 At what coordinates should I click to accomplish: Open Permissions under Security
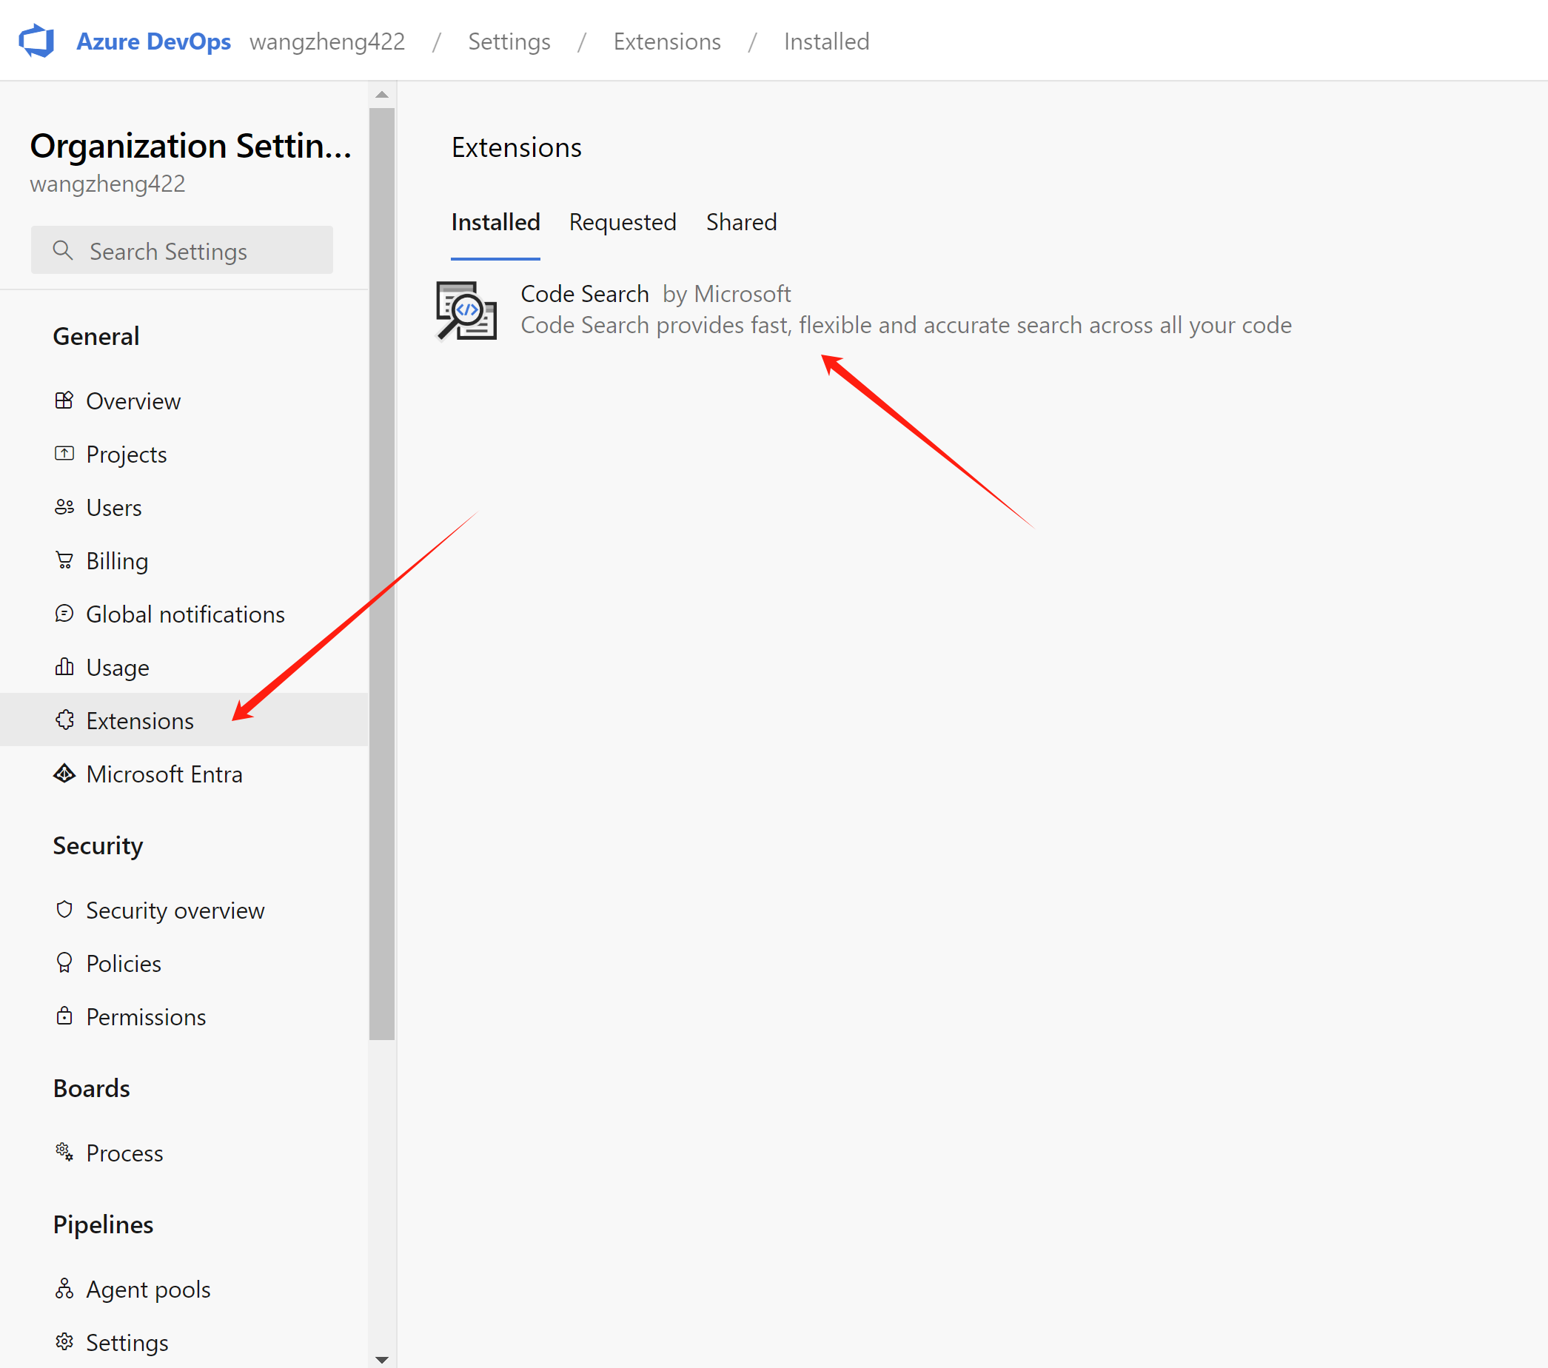[145, 1016]
